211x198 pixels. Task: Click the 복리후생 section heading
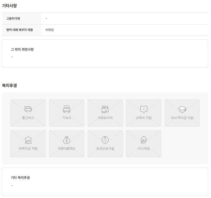coord(9,85)
